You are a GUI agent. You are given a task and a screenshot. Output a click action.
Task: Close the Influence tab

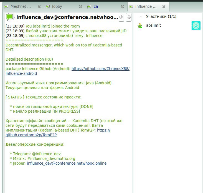(x=164, y=7)
